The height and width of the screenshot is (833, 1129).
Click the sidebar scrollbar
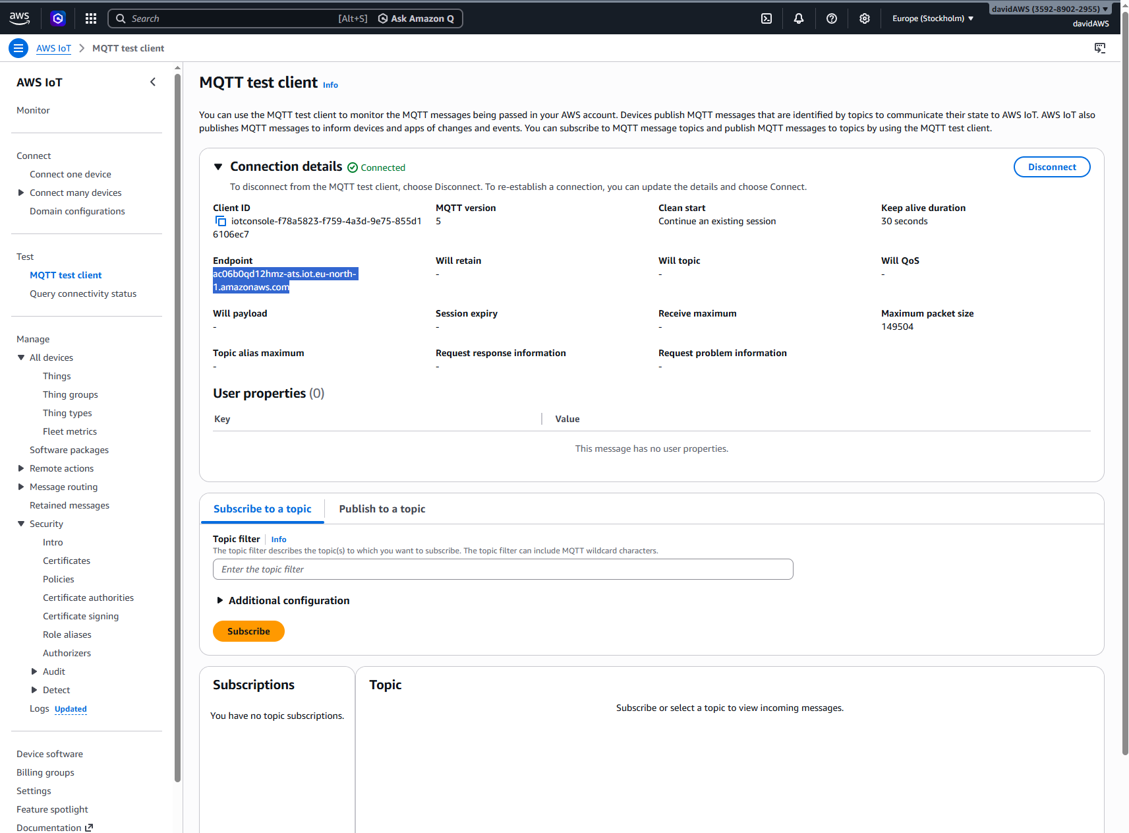(177, 427)
